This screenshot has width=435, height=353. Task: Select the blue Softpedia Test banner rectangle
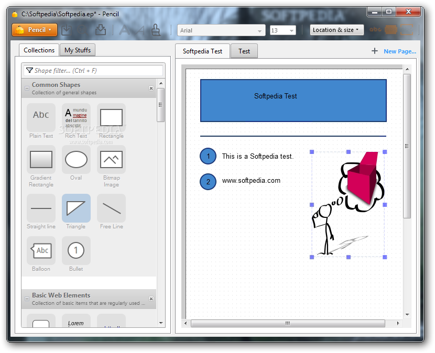293,101
